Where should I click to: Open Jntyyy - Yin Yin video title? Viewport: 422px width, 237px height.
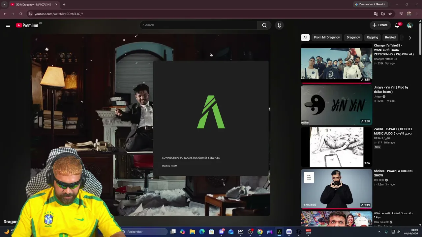391,90
